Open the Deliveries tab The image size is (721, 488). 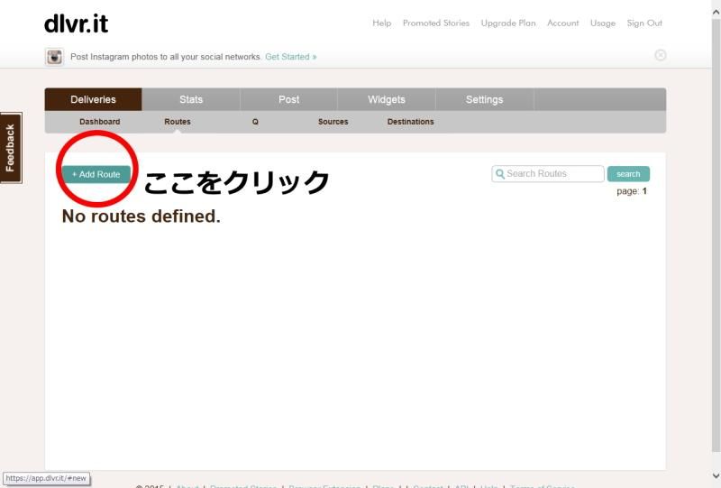(x=94, y=99)
